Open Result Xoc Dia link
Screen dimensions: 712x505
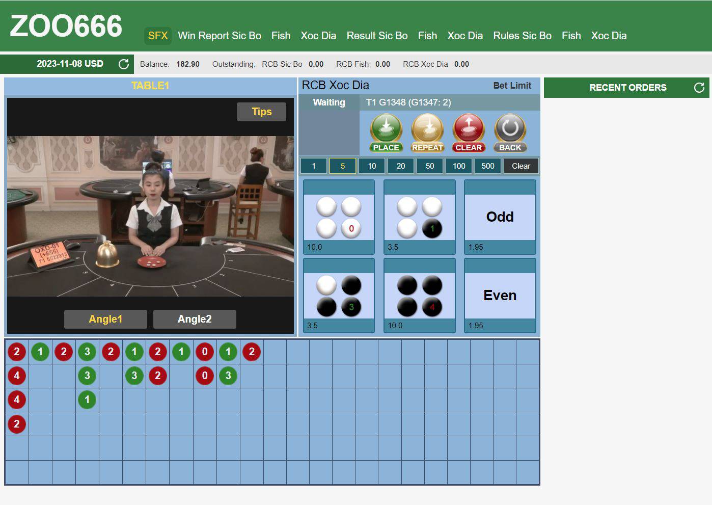tap(465, 36)
